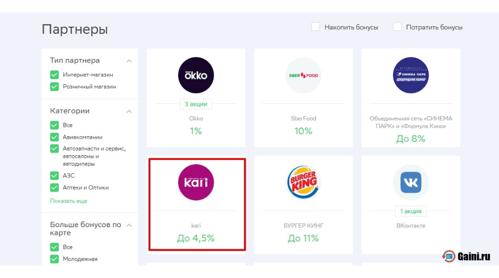Image resolution: width=499 pixels, height=278 pixels.
Task: Click the Показать еще link
Action: click(68, 201)
